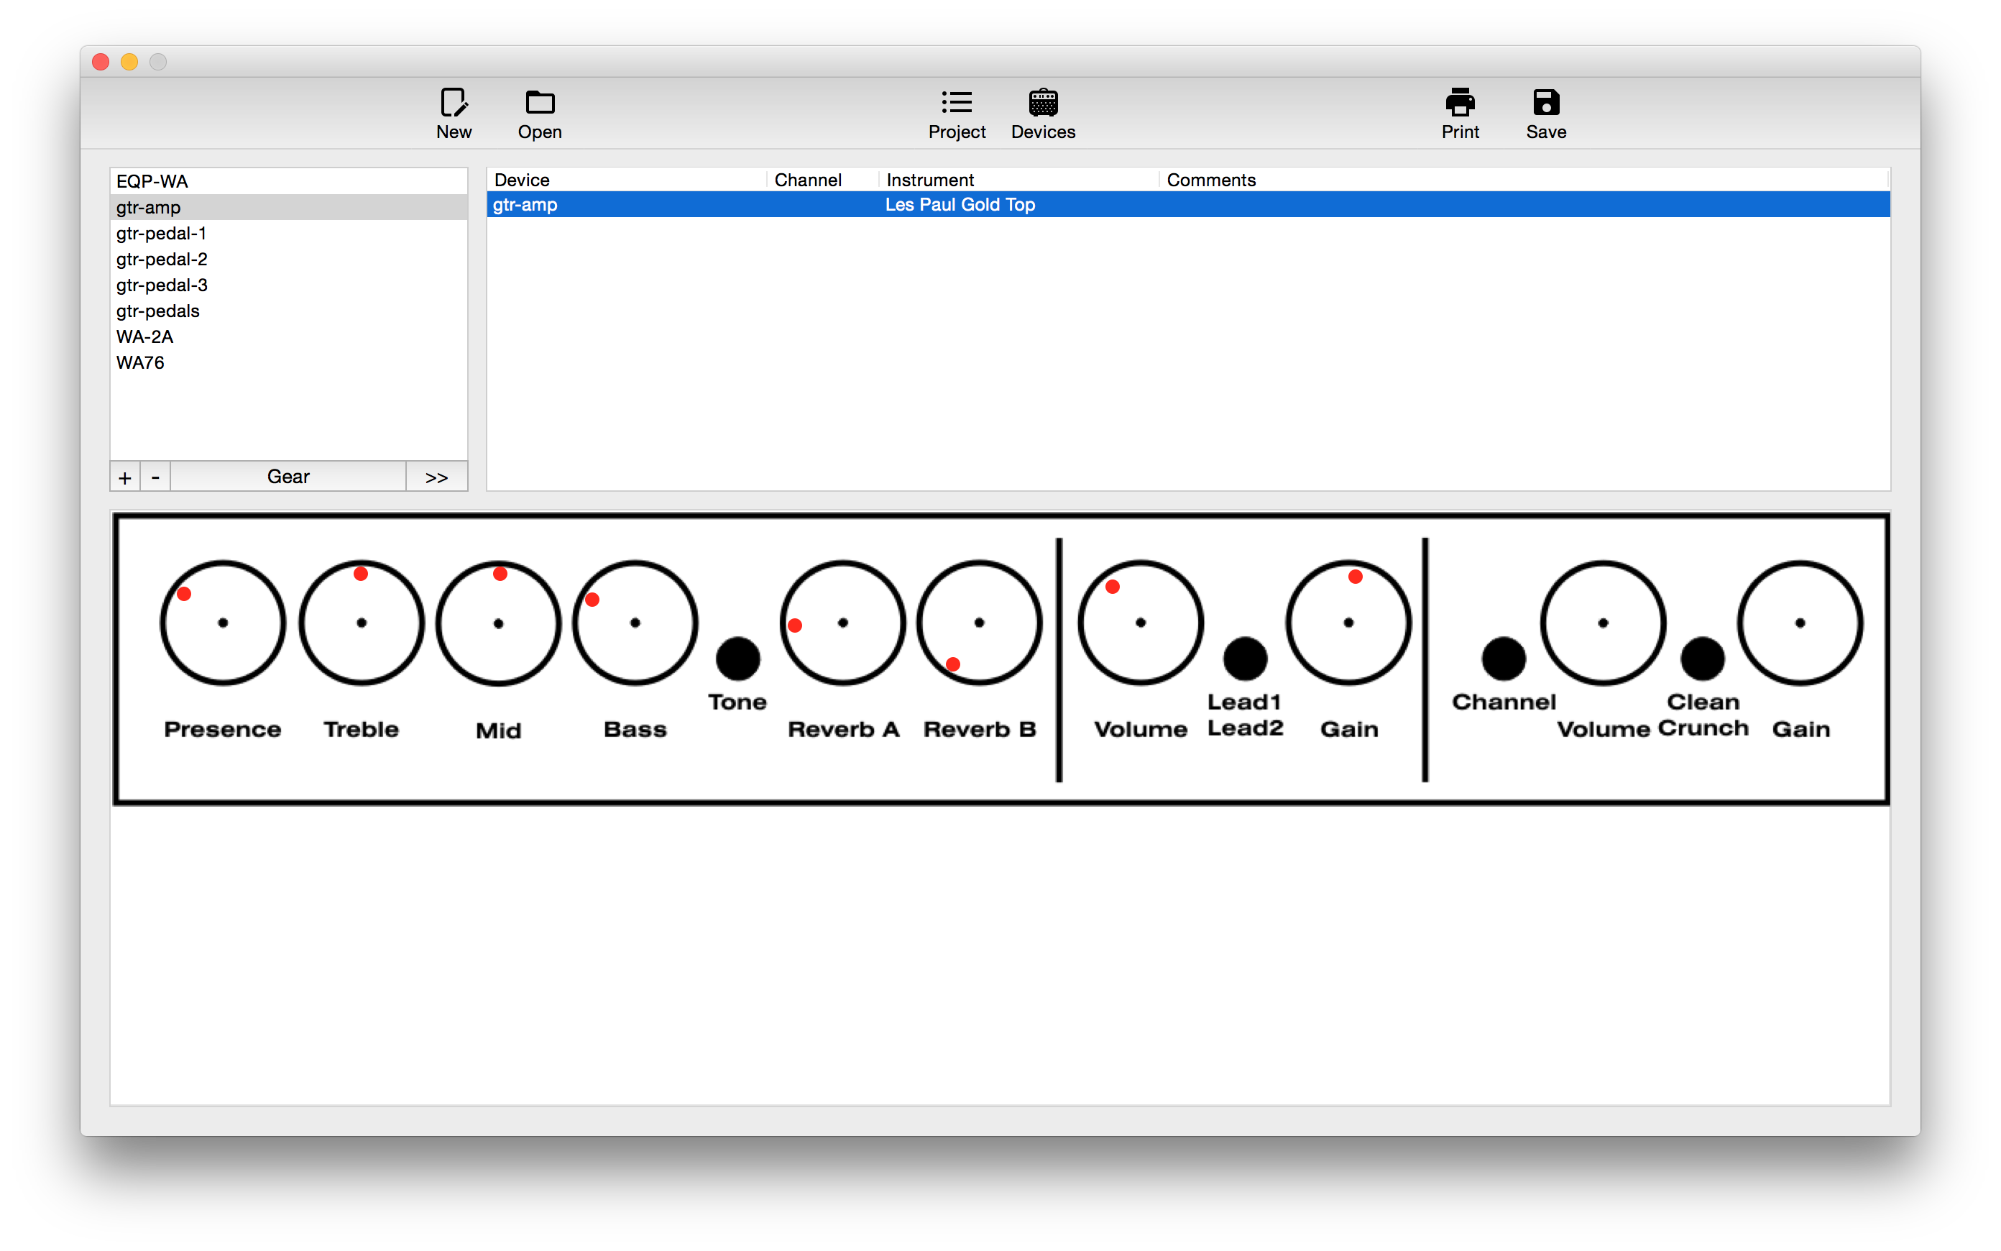The width and height of the screenshot is (2001, 1251).
Task: Toggle the Tone switch
Action: coord(737,659)
